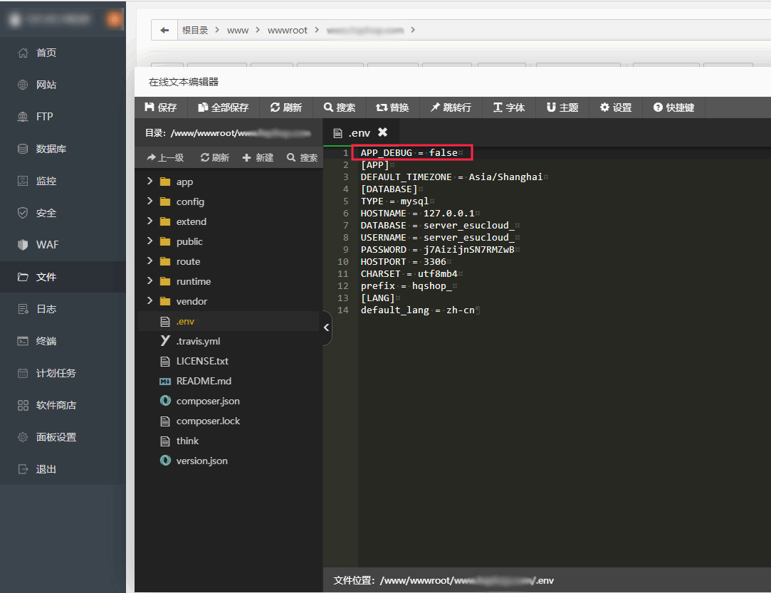
Task: Expand the route folder
Action: (150, 261)
